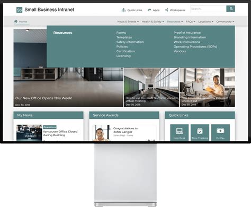Open Vancouver Office Closed news headline
251x208 pixels.
[x=60, y=134]
